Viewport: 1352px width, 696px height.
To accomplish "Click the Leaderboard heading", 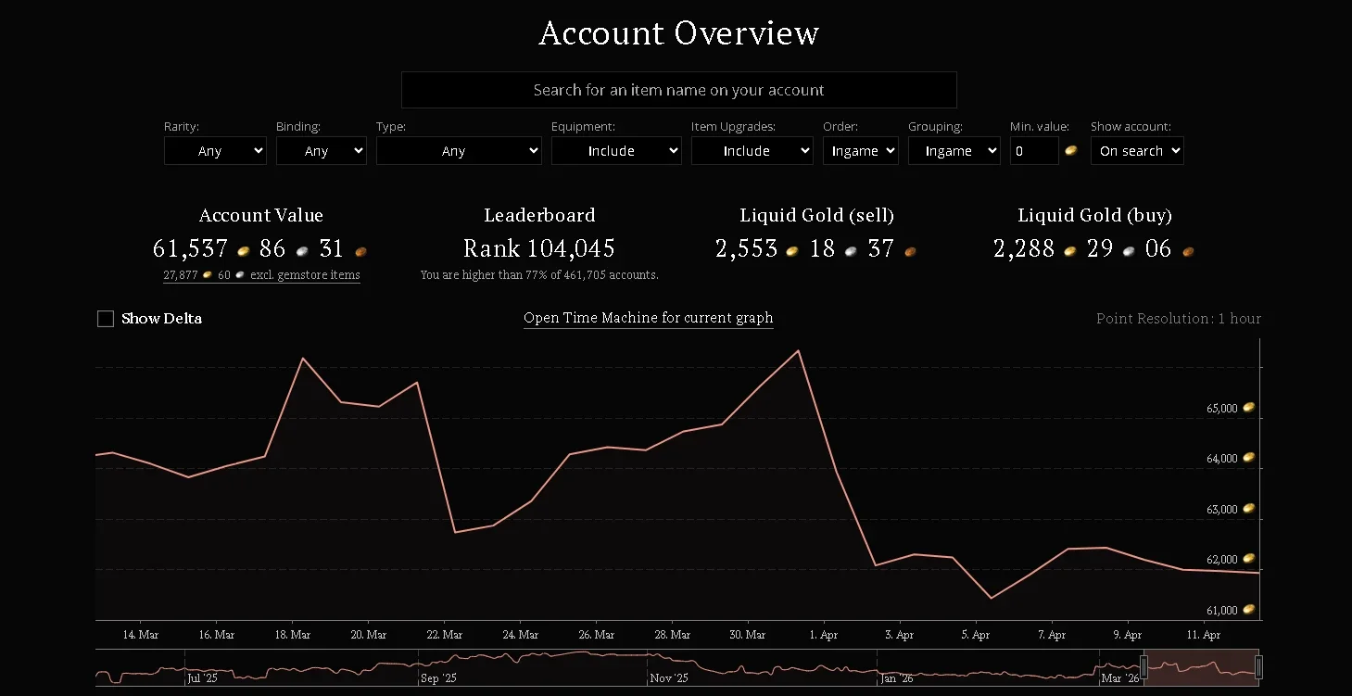I will coord(539,215).
